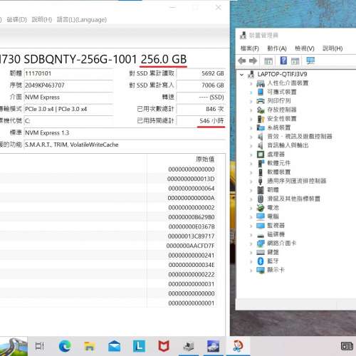Image resolution: width=356 pixels, height=356 pixels.
Task: Click 可攜式裝置 category icon
Action: coord(261,92)
